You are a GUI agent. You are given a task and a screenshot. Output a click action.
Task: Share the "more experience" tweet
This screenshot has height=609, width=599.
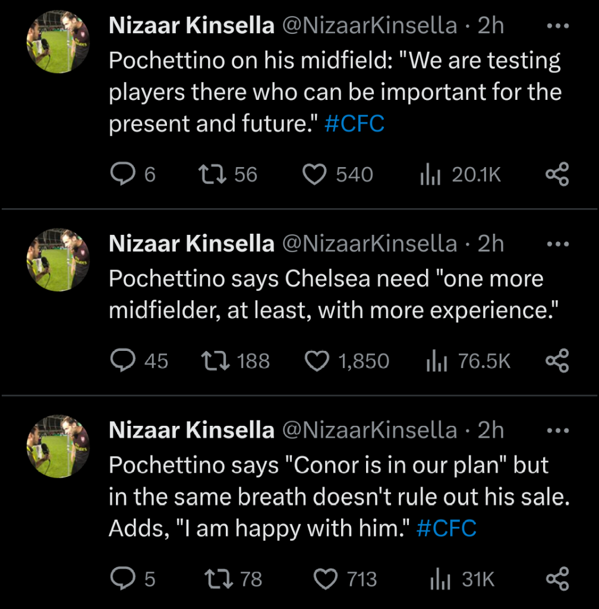click(557, 361)
